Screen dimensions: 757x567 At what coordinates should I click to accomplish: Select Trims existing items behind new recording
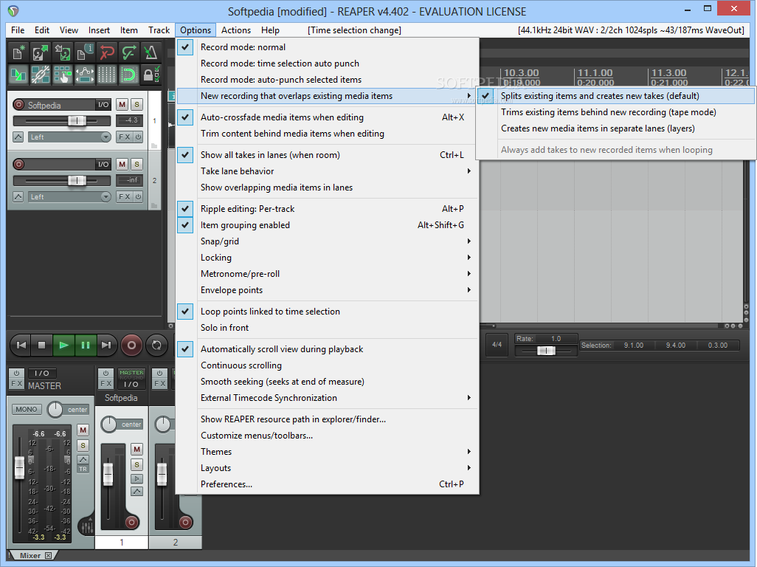(615, 112)
